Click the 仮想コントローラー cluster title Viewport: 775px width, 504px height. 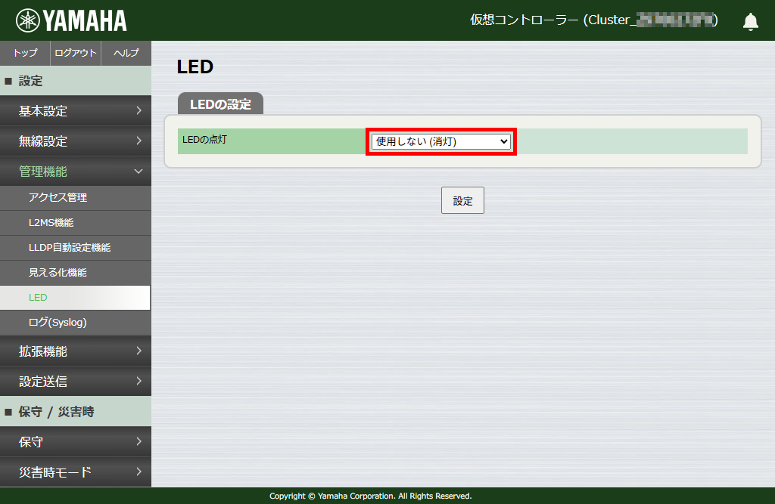click(x=593, y=20)
